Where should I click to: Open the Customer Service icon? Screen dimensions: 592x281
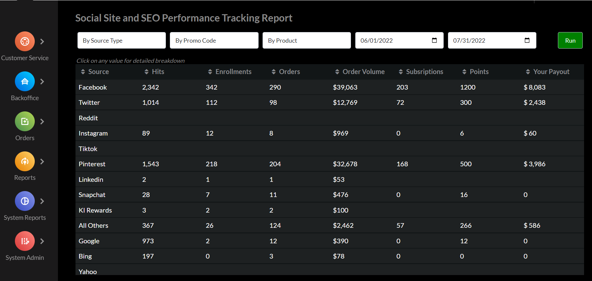[25, 41]
